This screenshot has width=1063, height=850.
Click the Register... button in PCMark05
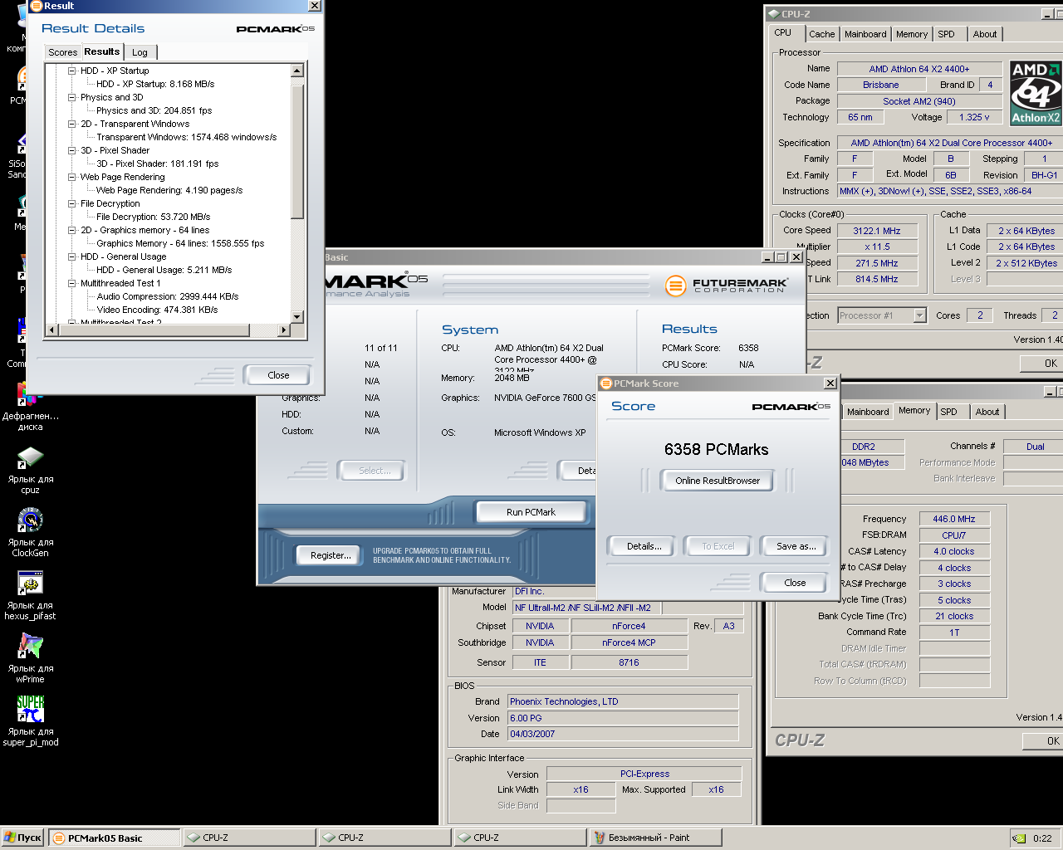point(331,555)
